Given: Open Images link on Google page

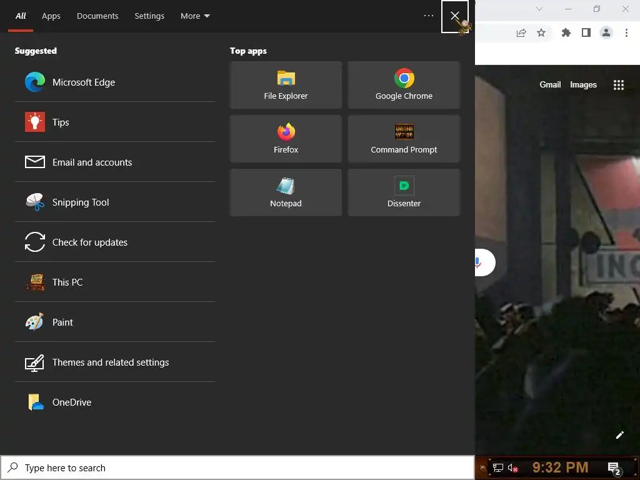Looking at the screenshot, I should (x=583, y=84).
